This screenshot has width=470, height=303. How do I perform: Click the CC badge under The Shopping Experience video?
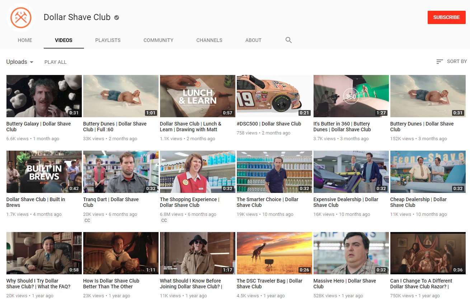coord(164,220)
